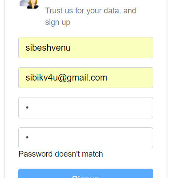This screenshot has height=178, width=171.
Task: Click the sibikv4u@gmail.com email text
Action: 66,78
